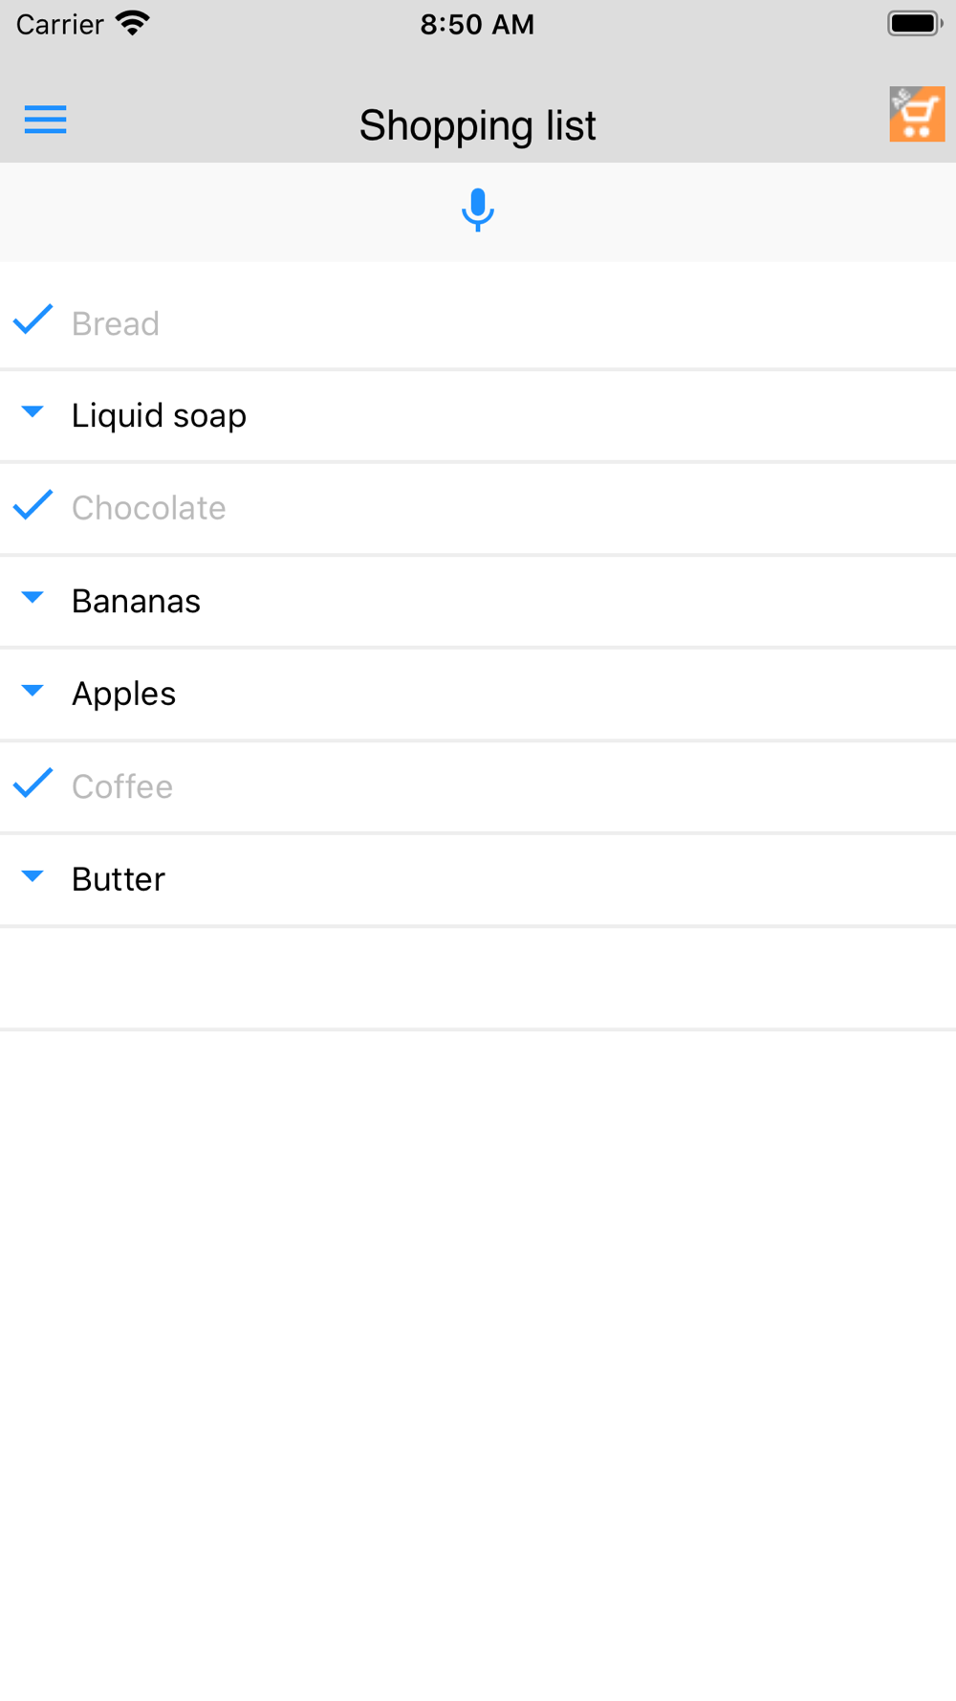Select the Butter list item
The height and width of the screenshot is (1701, 956).
(x=478, y=880)
